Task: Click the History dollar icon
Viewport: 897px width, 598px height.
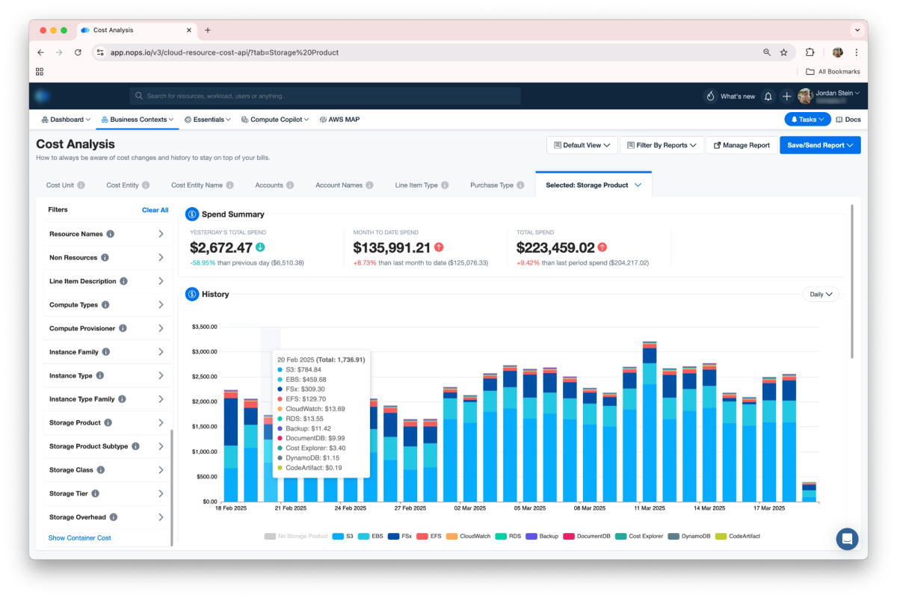Action: 192,295
